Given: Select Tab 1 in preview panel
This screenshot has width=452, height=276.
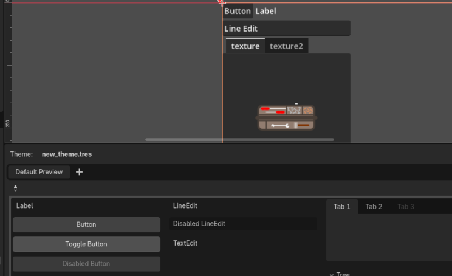Looking at the screenshot, I should [342, 207].
